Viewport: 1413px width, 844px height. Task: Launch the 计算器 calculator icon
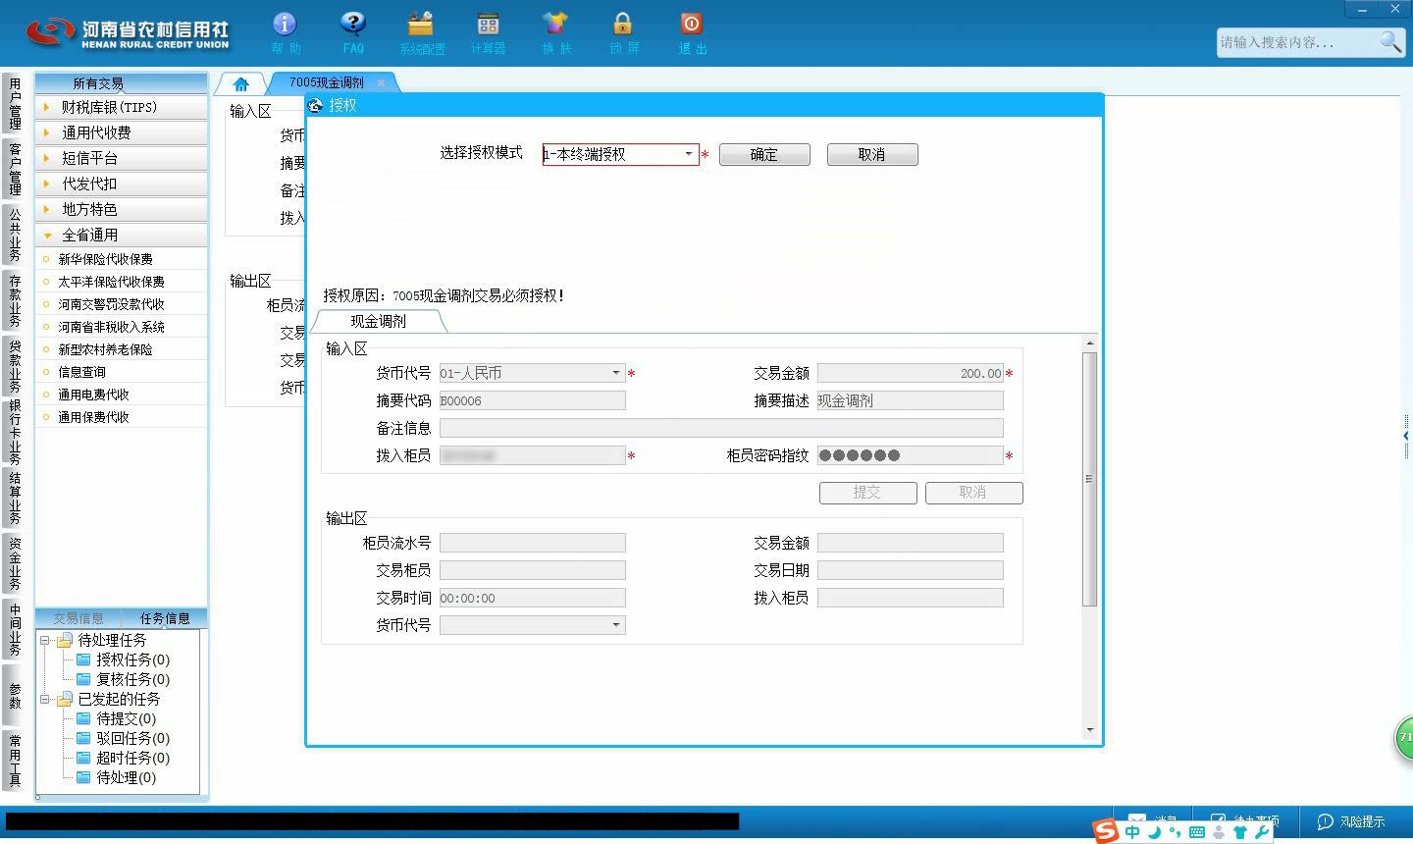[488, 32]
